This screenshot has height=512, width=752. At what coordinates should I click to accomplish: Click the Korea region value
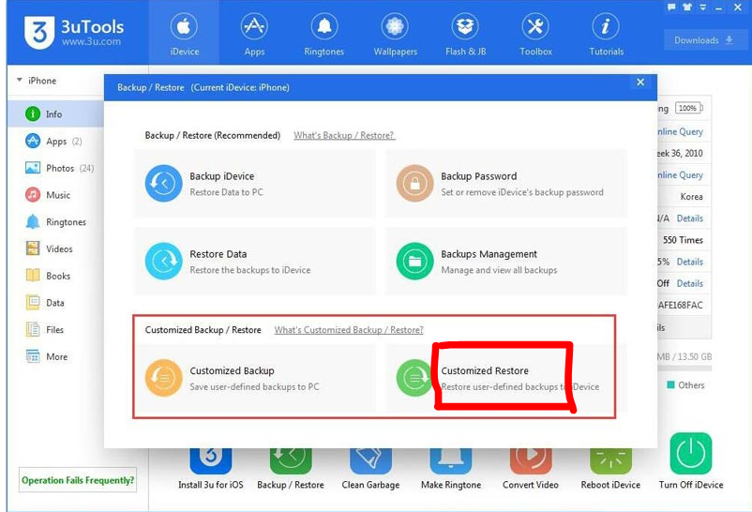[x=692, y=197]
